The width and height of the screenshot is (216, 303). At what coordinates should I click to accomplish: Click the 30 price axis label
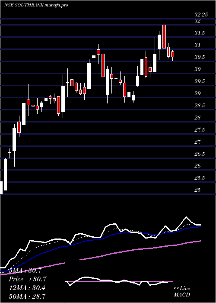[197, 69]
